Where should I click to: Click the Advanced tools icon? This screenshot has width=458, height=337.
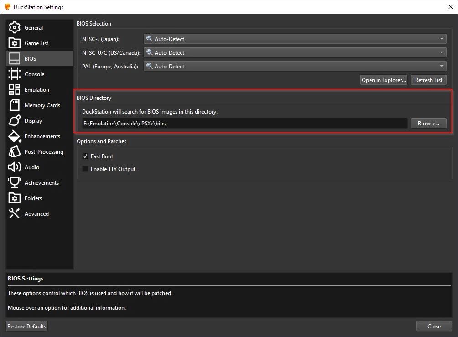pyautogui.click(x=14, y=213)
